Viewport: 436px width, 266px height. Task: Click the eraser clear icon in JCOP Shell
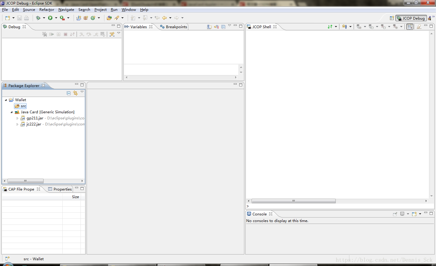pyautogui.click(x=419, y=27)
